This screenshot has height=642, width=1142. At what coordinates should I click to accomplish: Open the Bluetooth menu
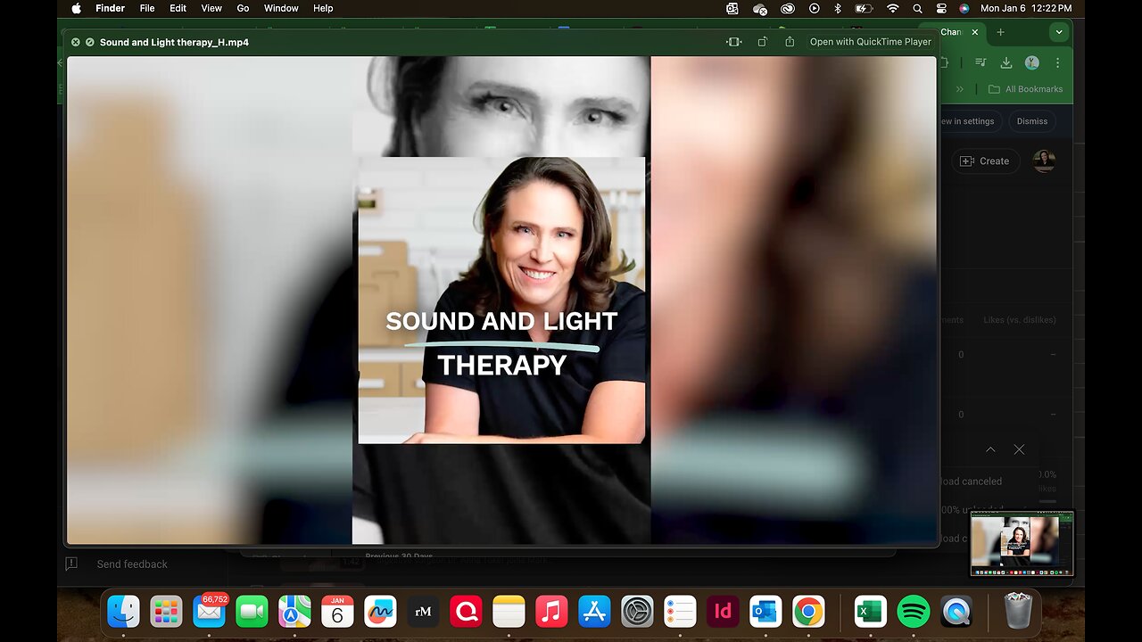(837, 8)
